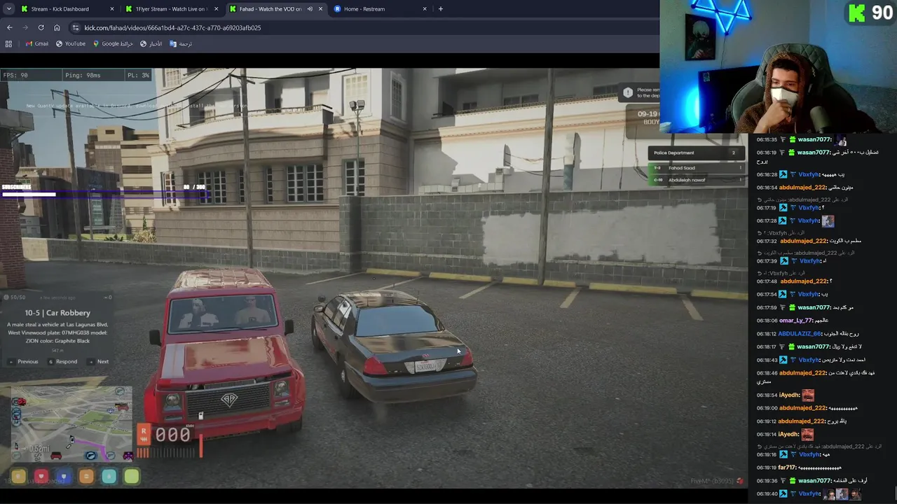Click Respond on Car Robbery alert
The width and height of the screenshot is (897, 504).
point(63,362)
